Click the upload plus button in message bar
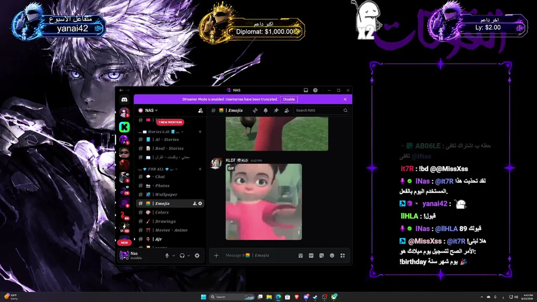 216,255
